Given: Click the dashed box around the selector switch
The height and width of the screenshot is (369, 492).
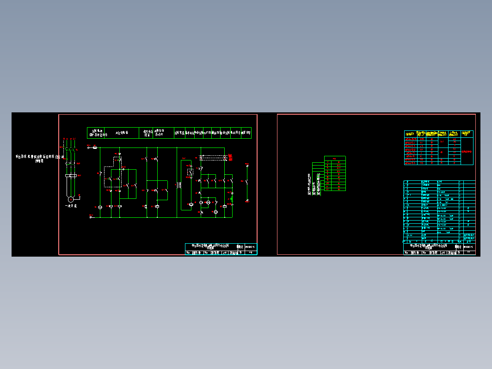Looking at the screenshot, I should click(113, 172).
